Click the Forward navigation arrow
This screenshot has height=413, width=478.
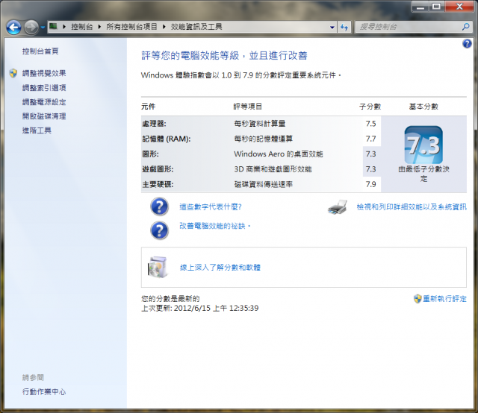(x=31, y=28)
